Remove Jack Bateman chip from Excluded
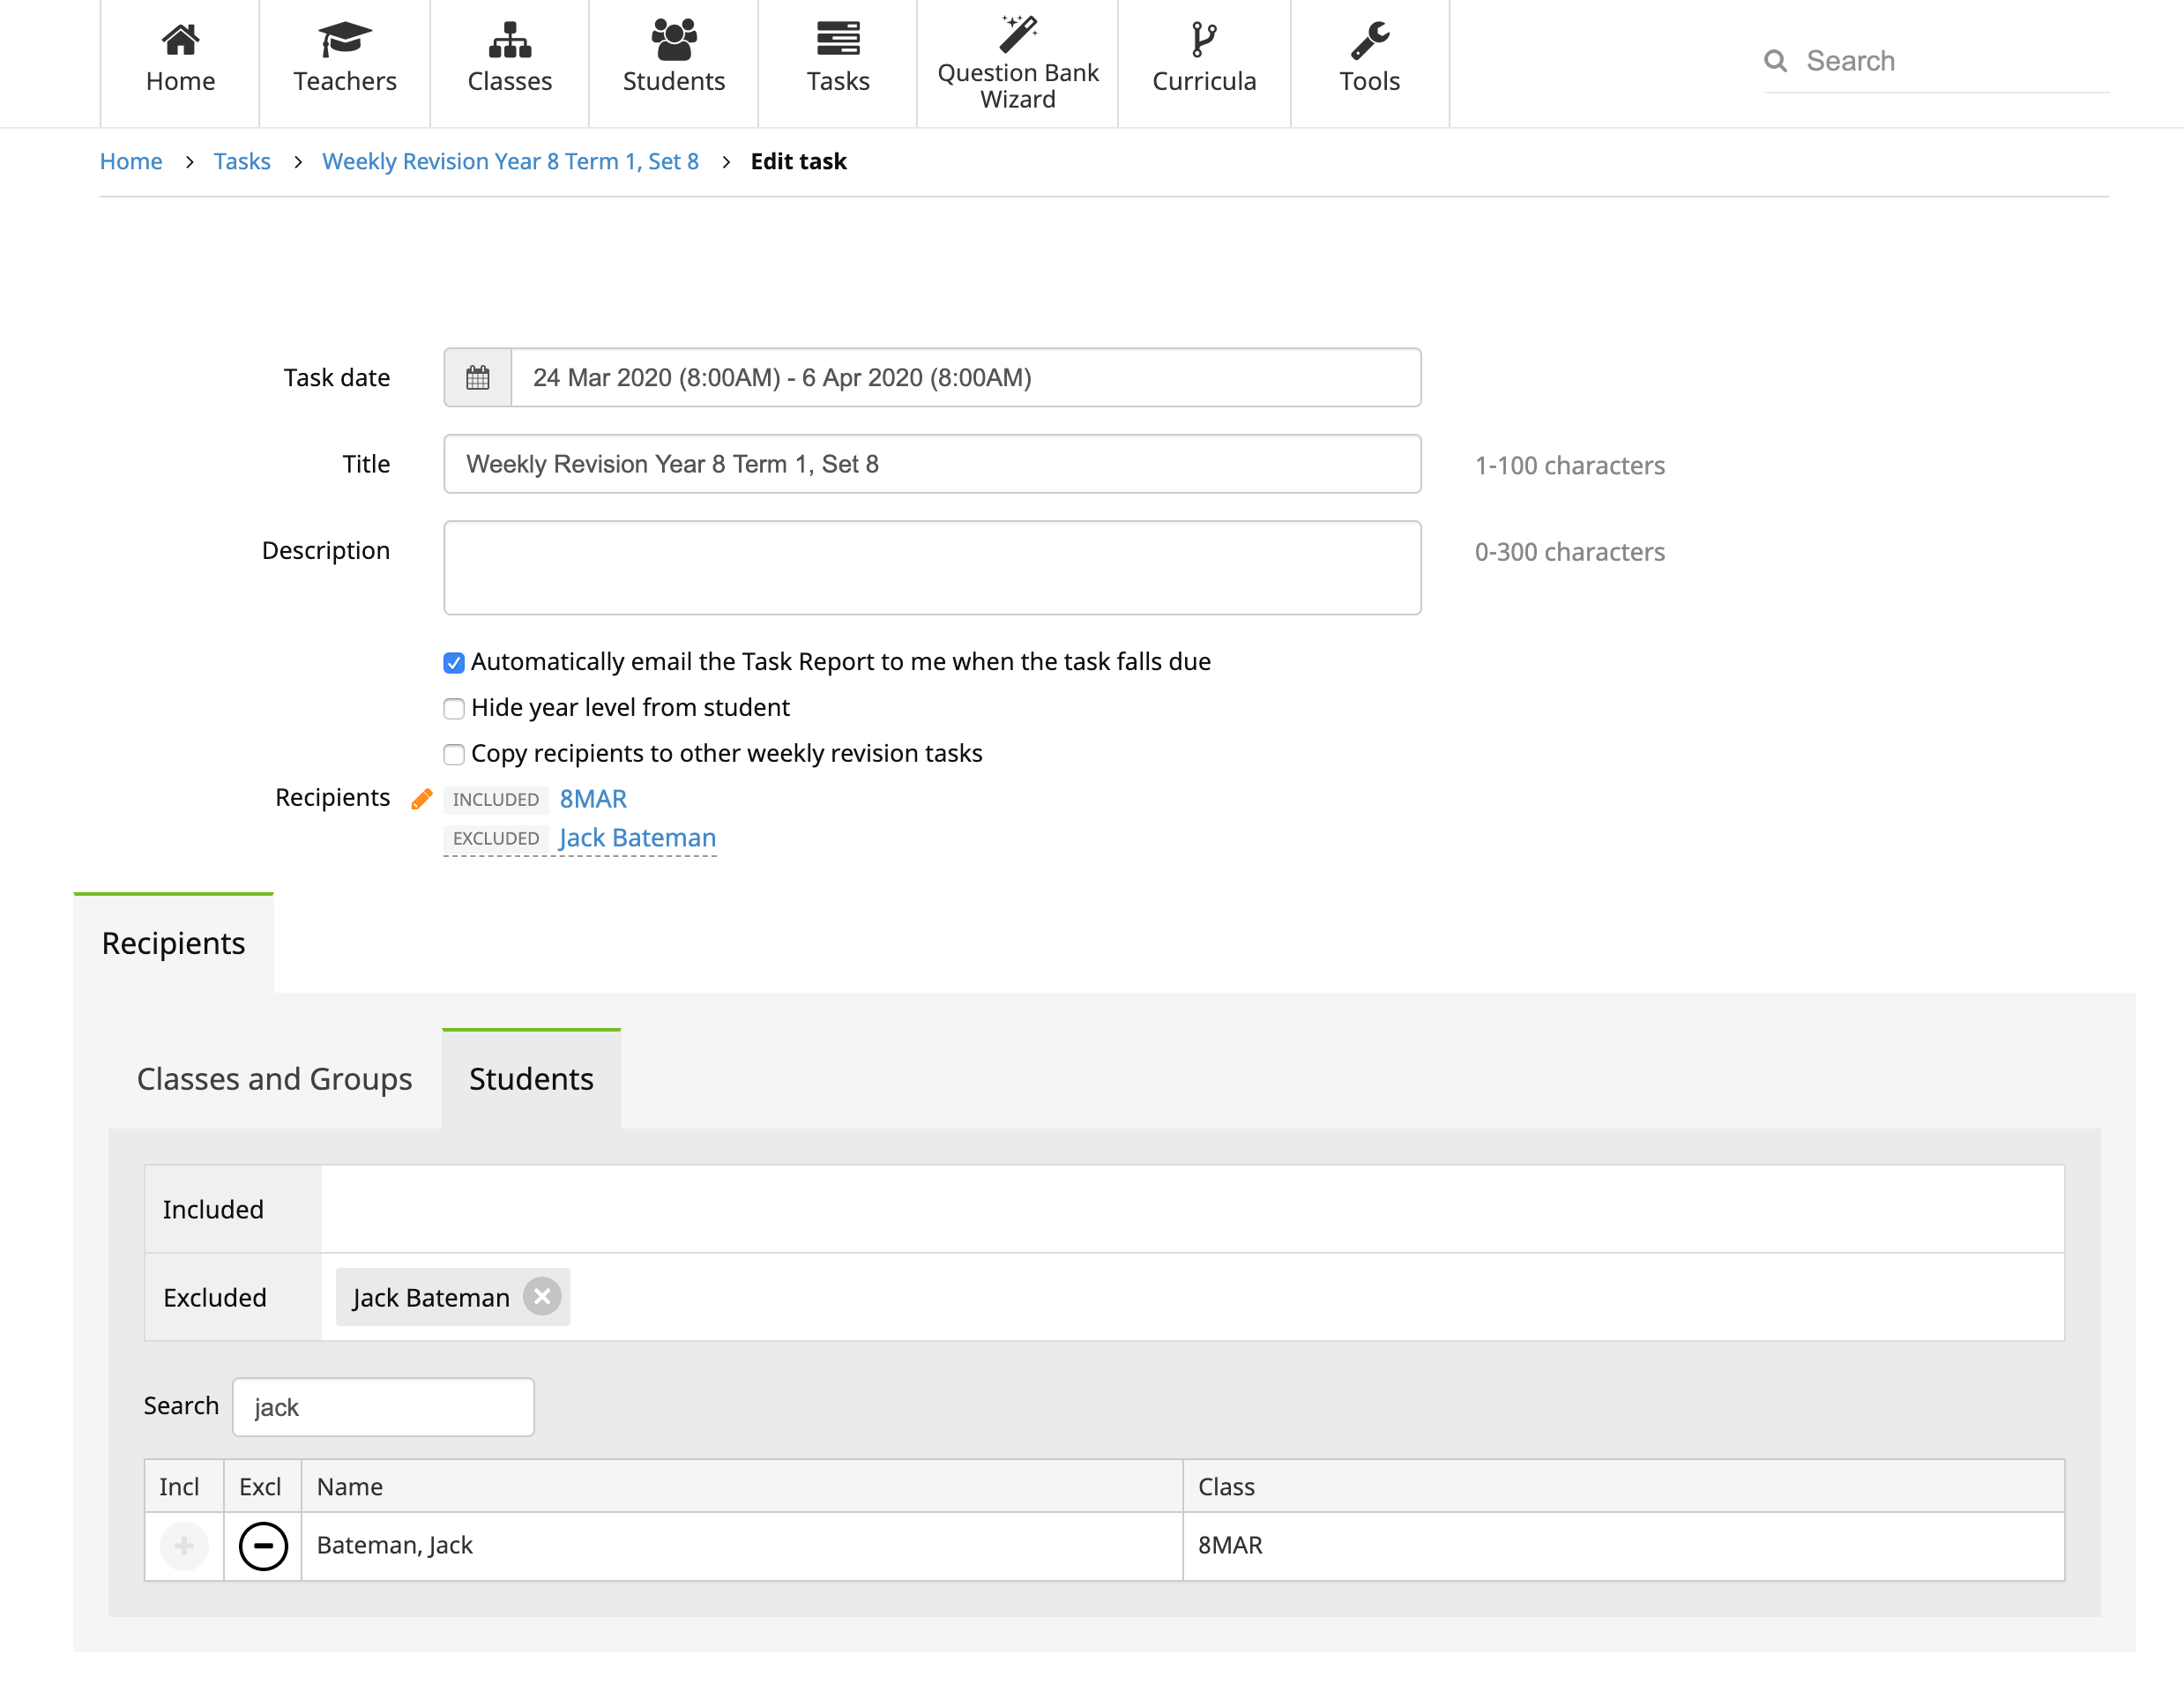2184x1684 pixels. pyautogui.click(x=542, y=1297)
